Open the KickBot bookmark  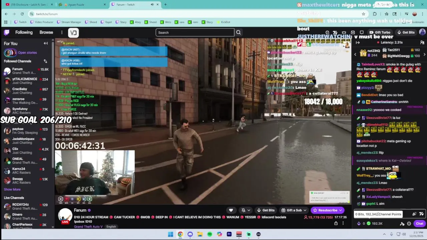click(223, 22)
